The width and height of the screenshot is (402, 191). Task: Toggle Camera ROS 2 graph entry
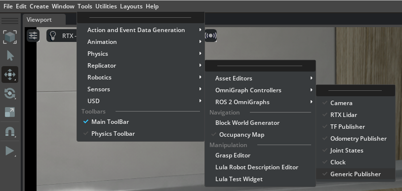[x=356, y=103]
